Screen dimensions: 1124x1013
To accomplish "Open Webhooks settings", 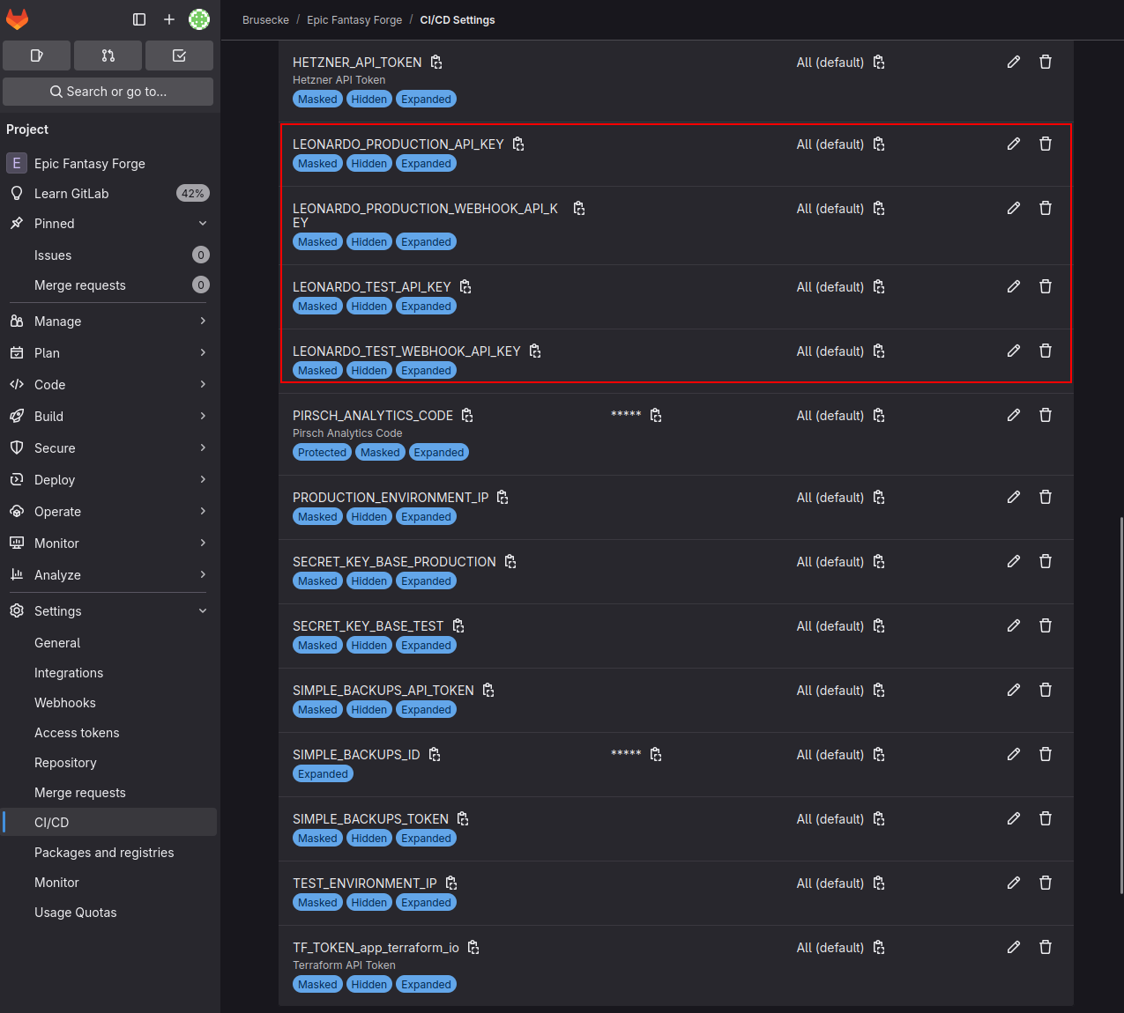I will (108, 703).
